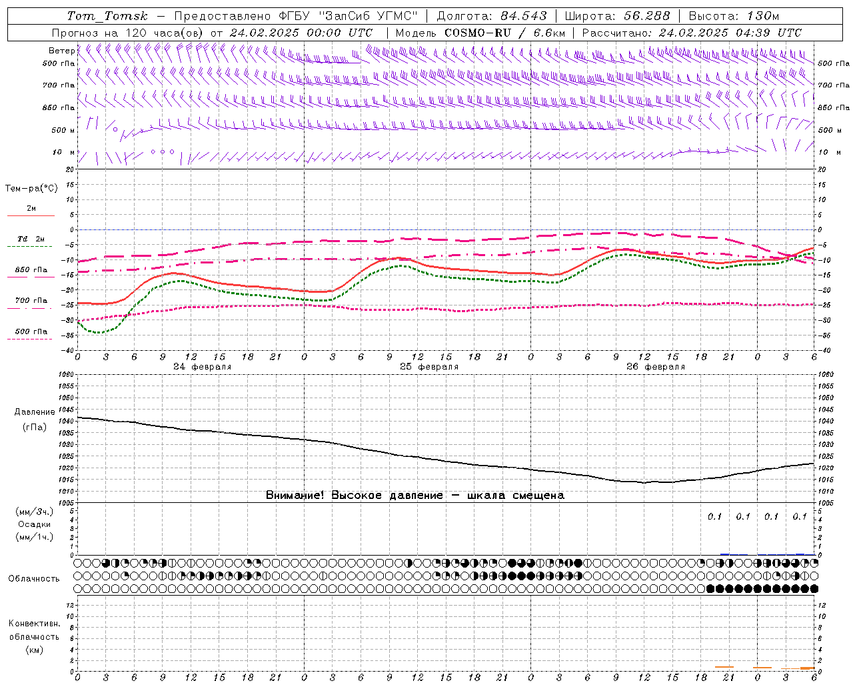Click the '2м' entry in the temperature legend
The image size is (853, 683).
point(31,209)
